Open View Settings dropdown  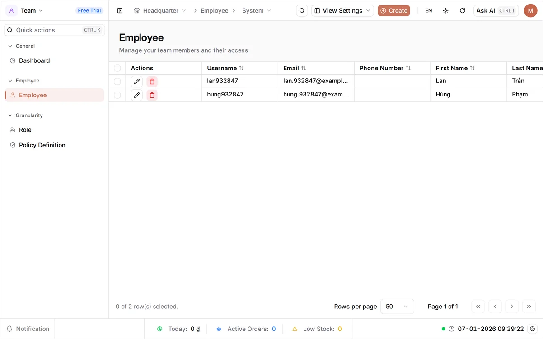click(x=342, y=10)
